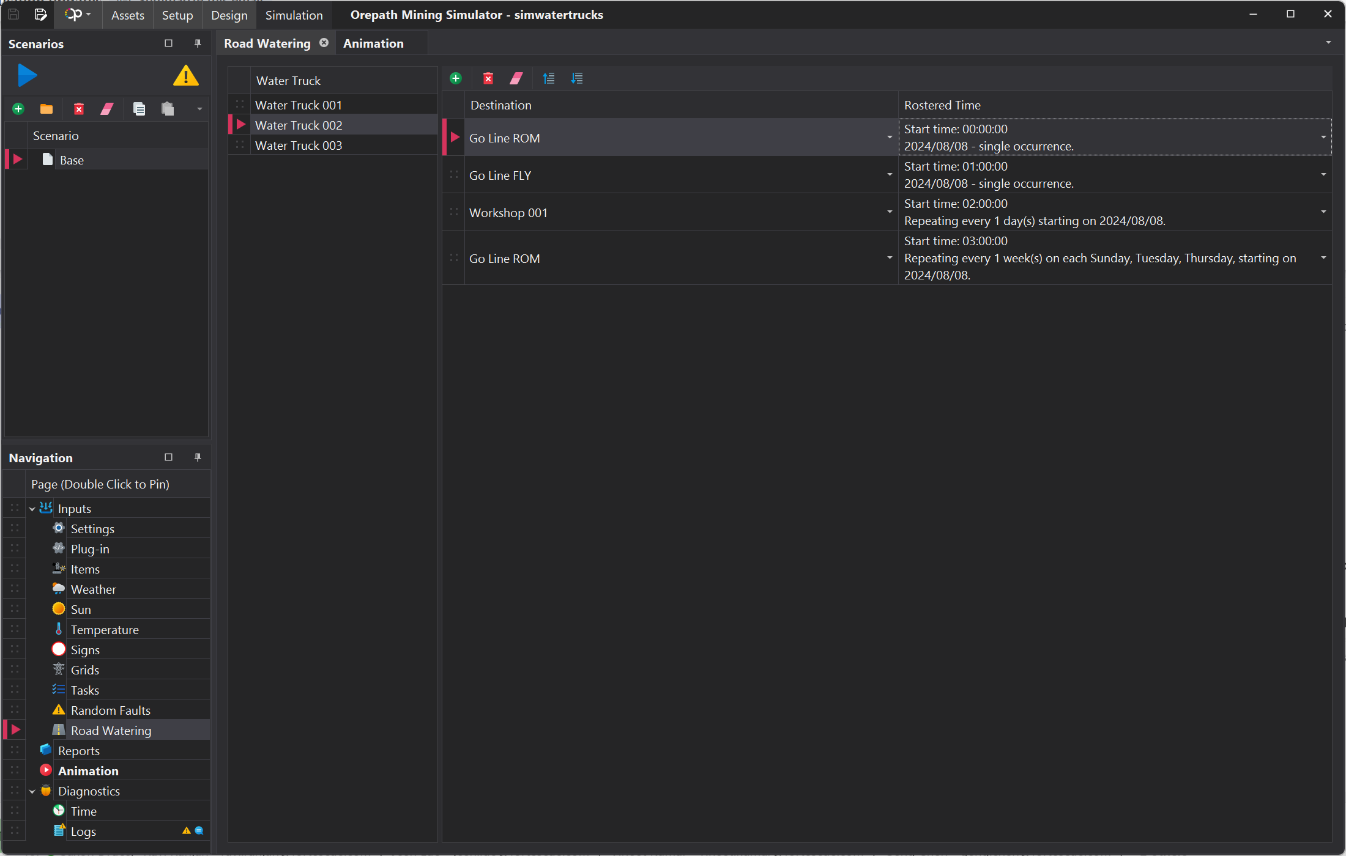
Task: Run the scenario with the blue play button
Action: point(28,75)
